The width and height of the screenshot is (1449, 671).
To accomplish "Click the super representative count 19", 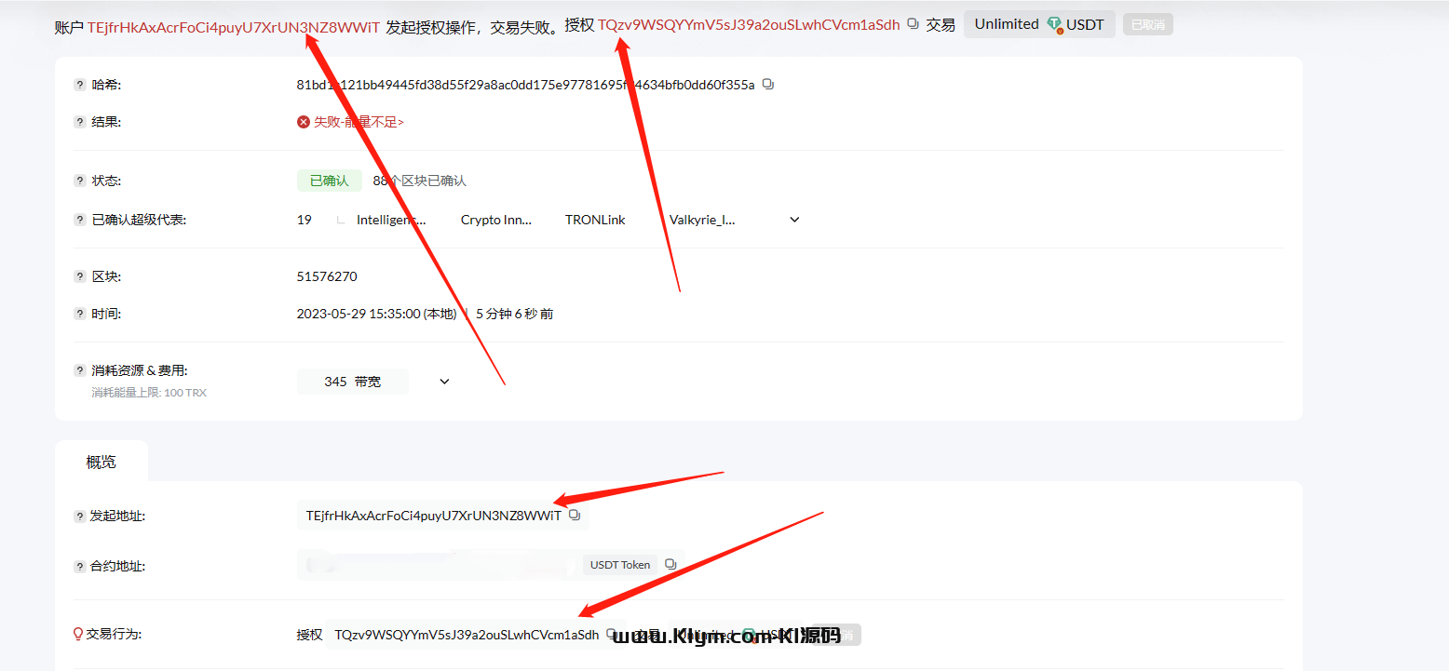I will tap(305, 221).
